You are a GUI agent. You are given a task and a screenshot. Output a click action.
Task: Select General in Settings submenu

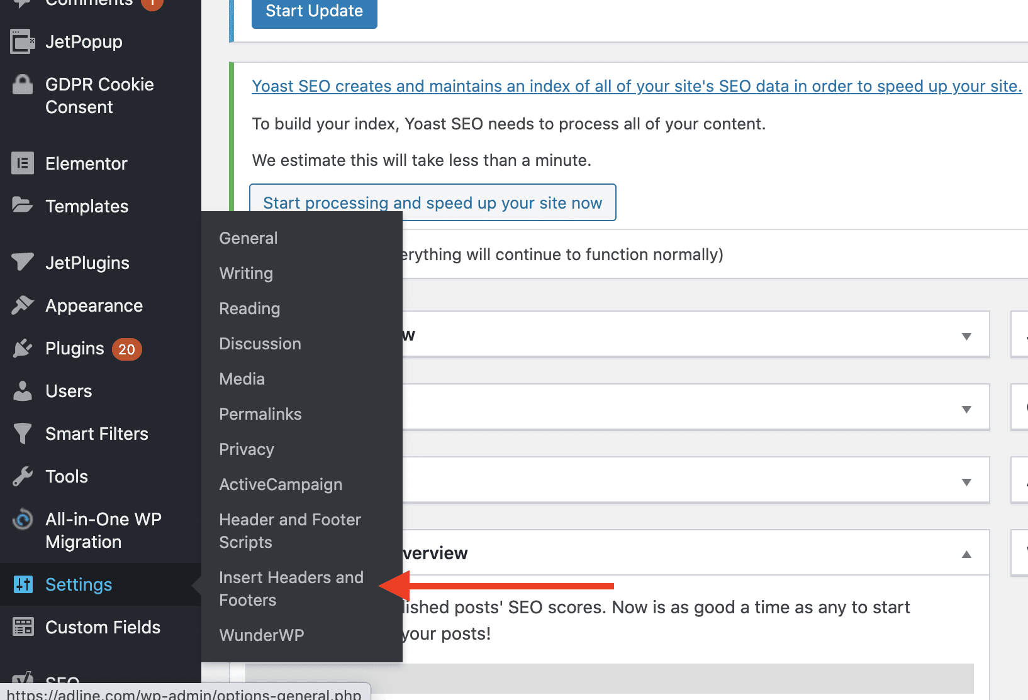click(x=248, y=238)
